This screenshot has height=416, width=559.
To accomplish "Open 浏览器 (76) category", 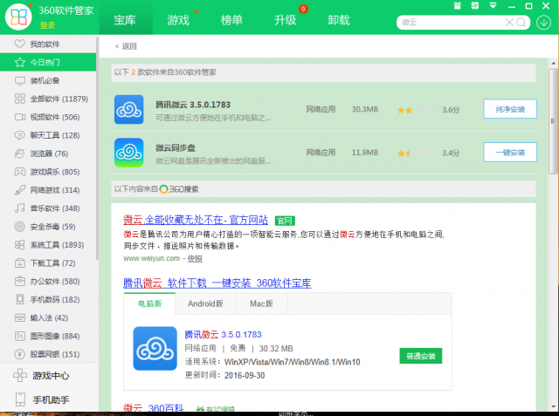I will pyautogui.click(x=48, y=153).
